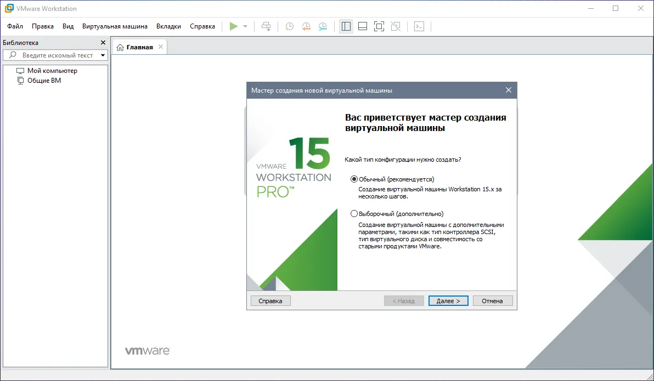Select the Выборочный (дополнительно) radio button
This screenshot has height=381, width=654.
click(x=354, y=214)
